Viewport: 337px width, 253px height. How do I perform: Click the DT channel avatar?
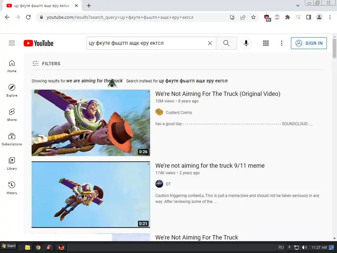(x=159, y=184)
